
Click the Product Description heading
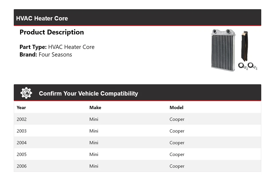(52, 32)
